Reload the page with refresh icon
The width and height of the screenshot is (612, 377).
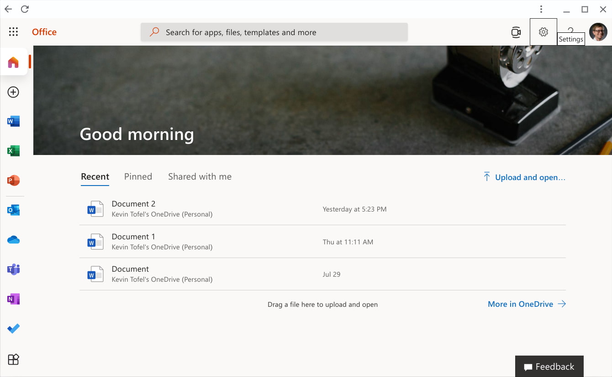click(x=25, y=9)
